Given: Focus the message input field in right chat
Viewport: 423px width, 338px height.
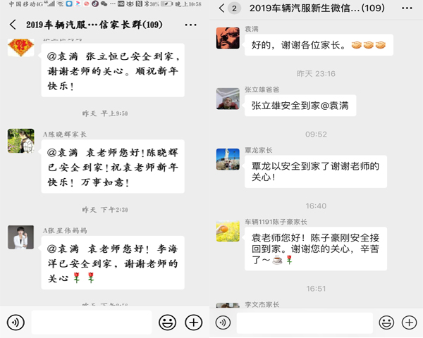Looking at the screenshot, I should point(305,323).
